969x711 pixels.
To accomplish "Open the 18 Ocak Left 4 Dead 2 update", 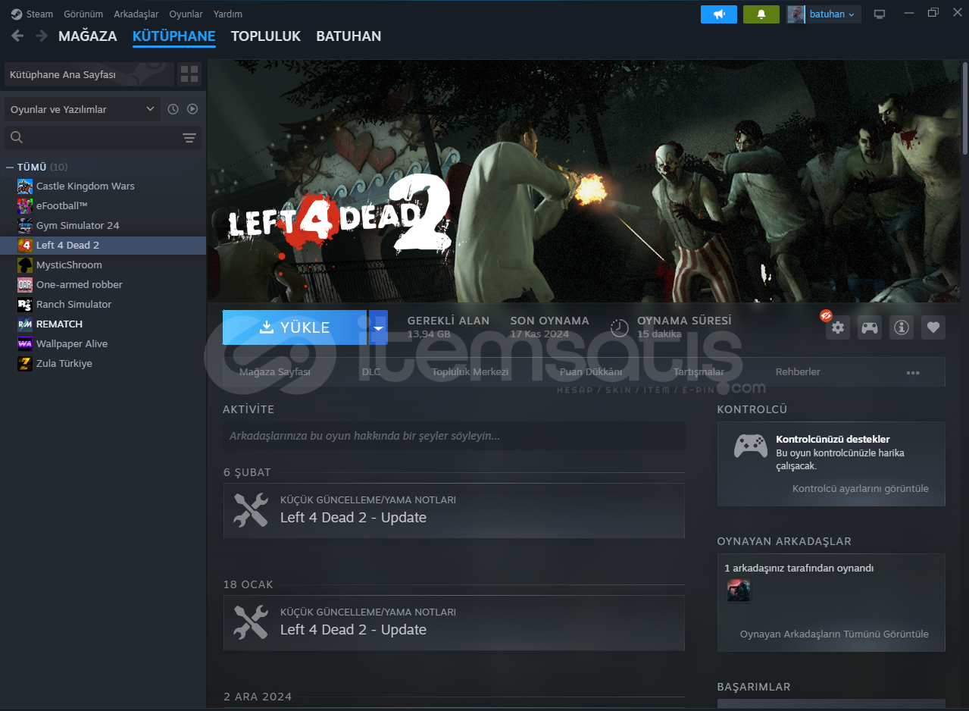I will 454,623.
